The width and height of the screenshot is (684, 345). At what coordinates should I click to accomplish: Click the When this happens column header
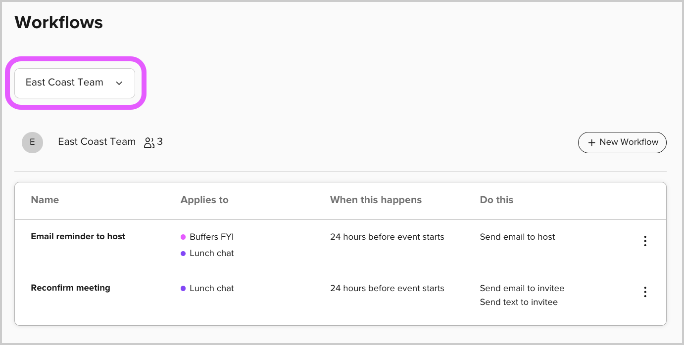click(x=376, y=200)
